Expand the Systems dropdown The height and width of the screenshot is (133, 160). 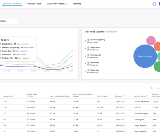pos(9,21)
